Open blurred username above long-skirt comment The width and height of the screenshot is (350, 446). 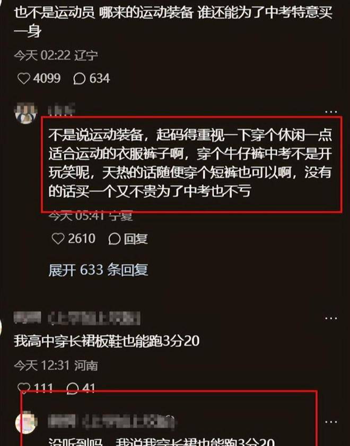77,318
